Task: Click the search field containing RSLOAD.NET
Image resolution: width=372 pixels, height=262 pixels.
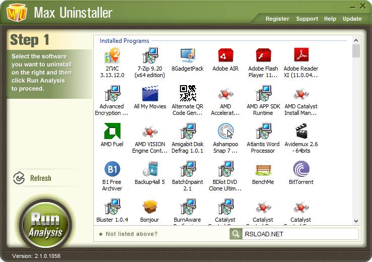Action: point(300,234)
